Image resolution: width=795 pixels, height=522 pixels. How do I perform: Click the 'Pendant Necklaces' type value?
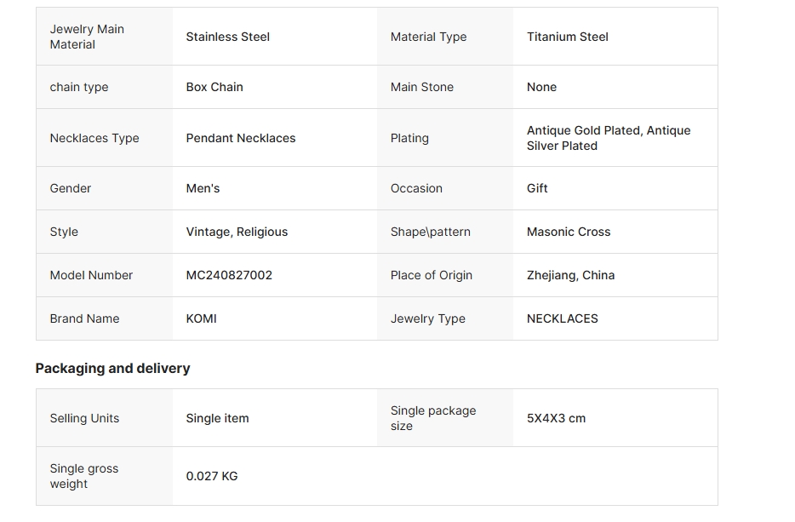pyautogui.click(x=241, y=138)
